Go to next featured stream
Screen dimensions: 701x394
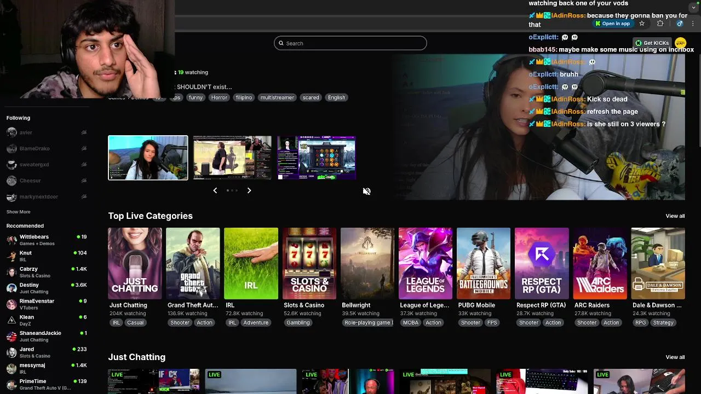[x=249, y=190]
